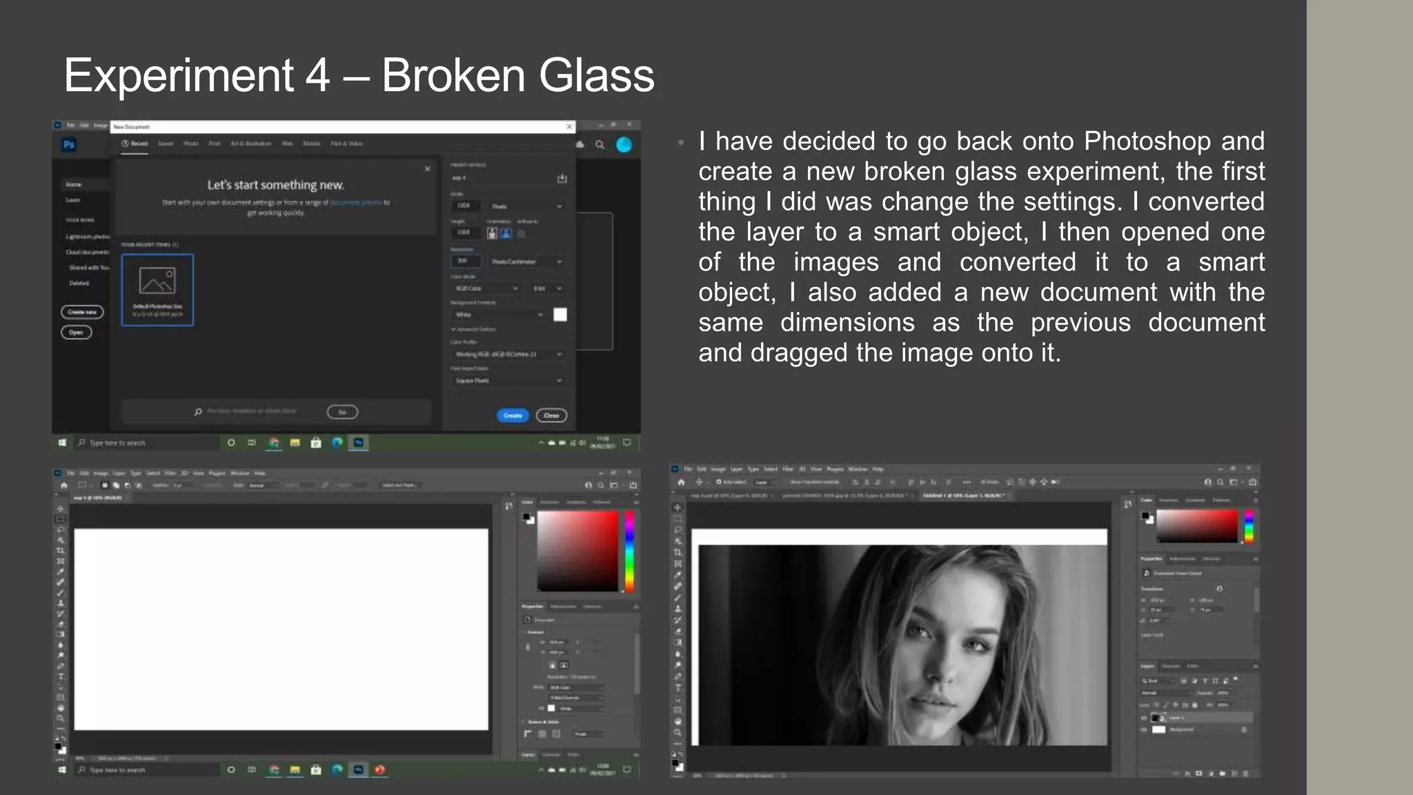Image resolution: width=1413 pixels, height=795 pixels.
Task: Switch to the Art & Illustration tab
Action: 251,144
